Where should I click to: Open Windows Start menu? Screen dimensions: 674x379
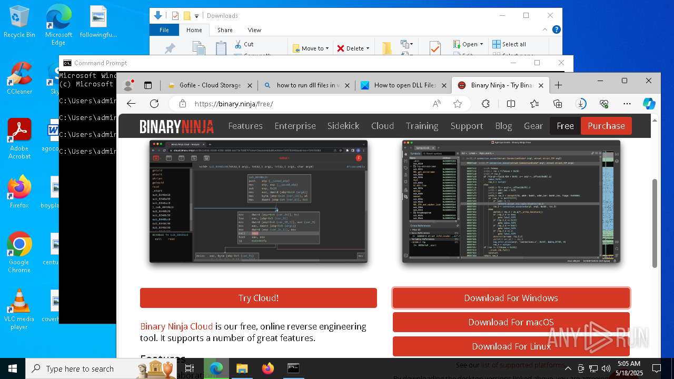pyautogui.click(x=13, y=368)
